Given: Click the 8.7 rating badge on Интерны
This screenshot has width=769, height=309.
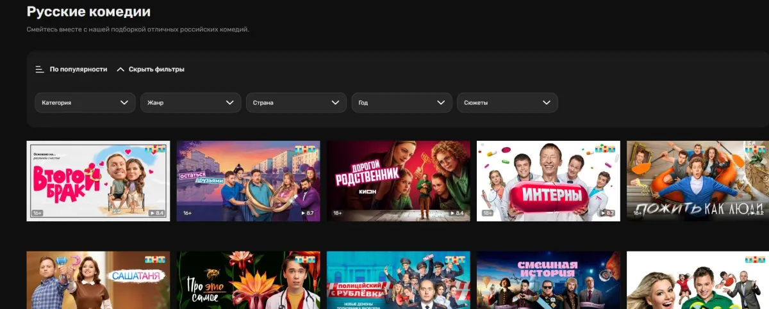Looking at the screenshot, I should [606, 213].
